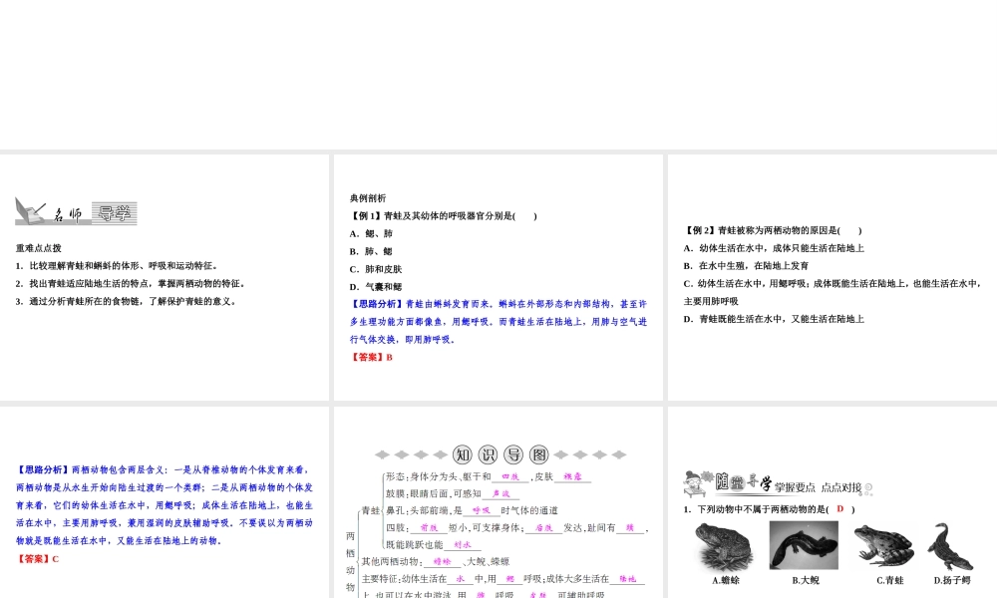
Task: Choose option A. 幼体生活在水中,成体只能生活在陆地上
Action: coord(775,248)
